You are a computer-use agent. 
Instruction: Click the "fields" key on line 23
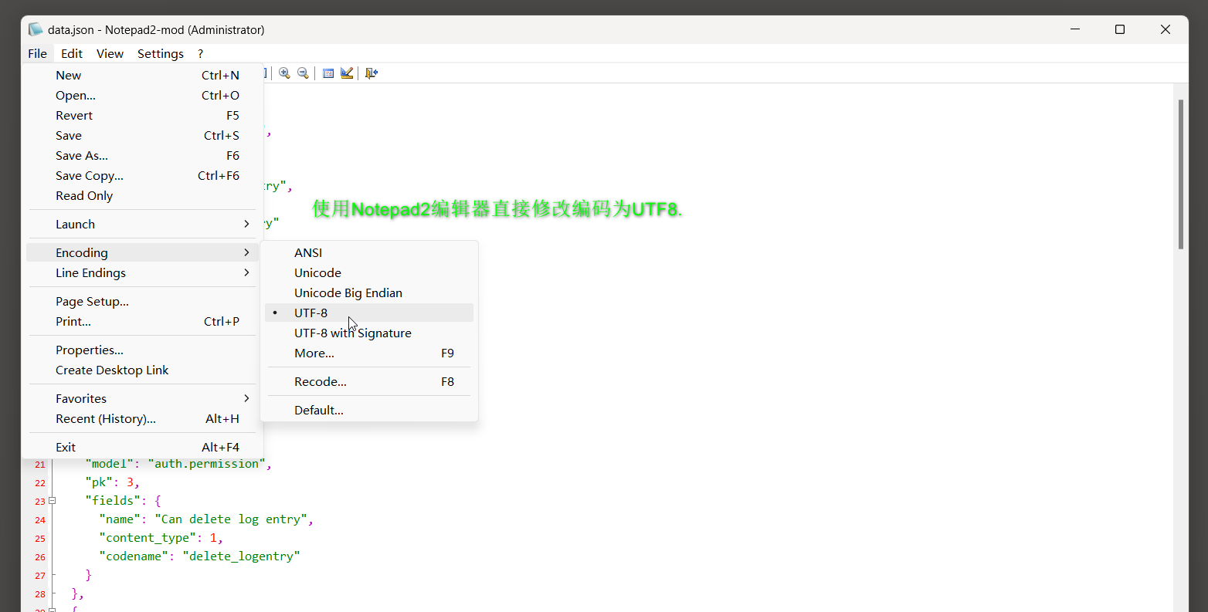point(113,501)
